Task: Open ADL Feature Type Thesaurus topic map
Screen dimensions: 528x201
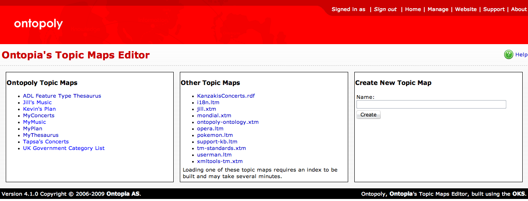Action: tap(62, 96)
